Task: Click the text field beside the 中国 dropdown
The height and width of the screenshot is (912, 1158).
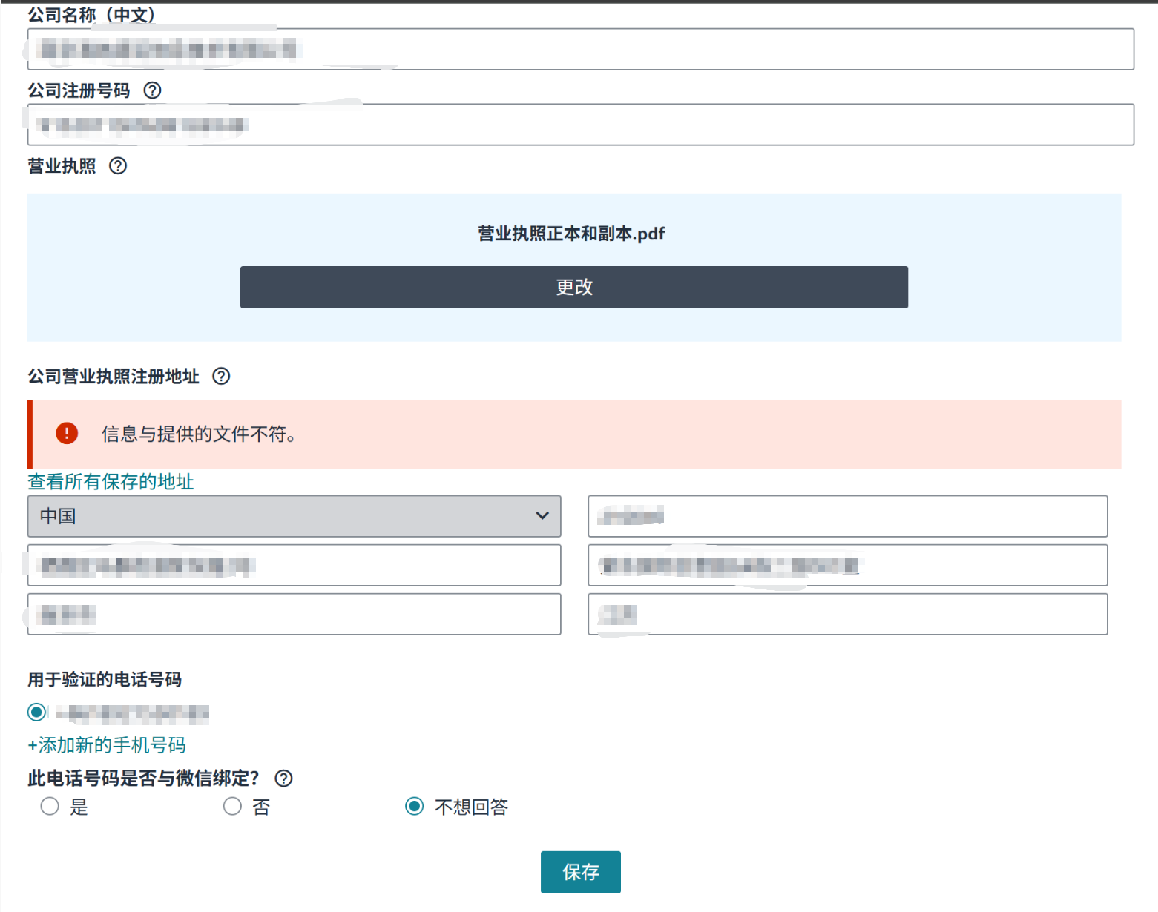Action: pos(847,516)
